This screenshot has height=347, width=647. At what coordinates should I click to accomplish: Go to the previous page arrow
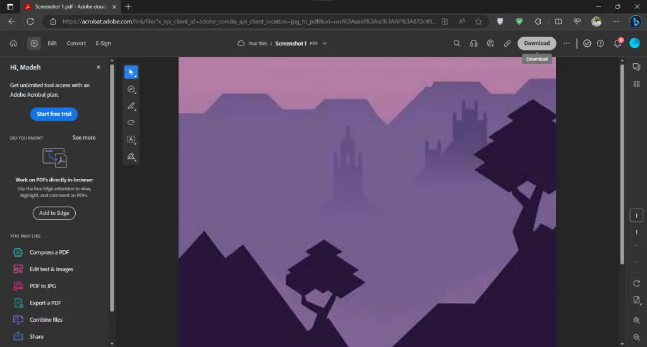tap(636, 245)
